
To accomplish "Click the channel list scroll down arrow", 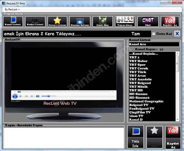I will coord(177,120).
